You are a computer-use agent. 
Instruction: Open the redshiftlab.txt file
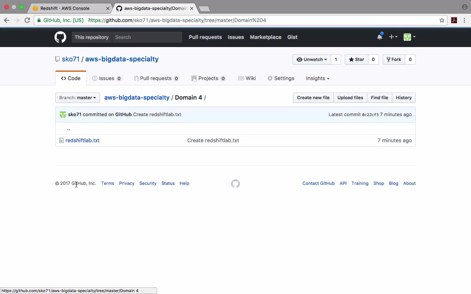coord(82,140)
